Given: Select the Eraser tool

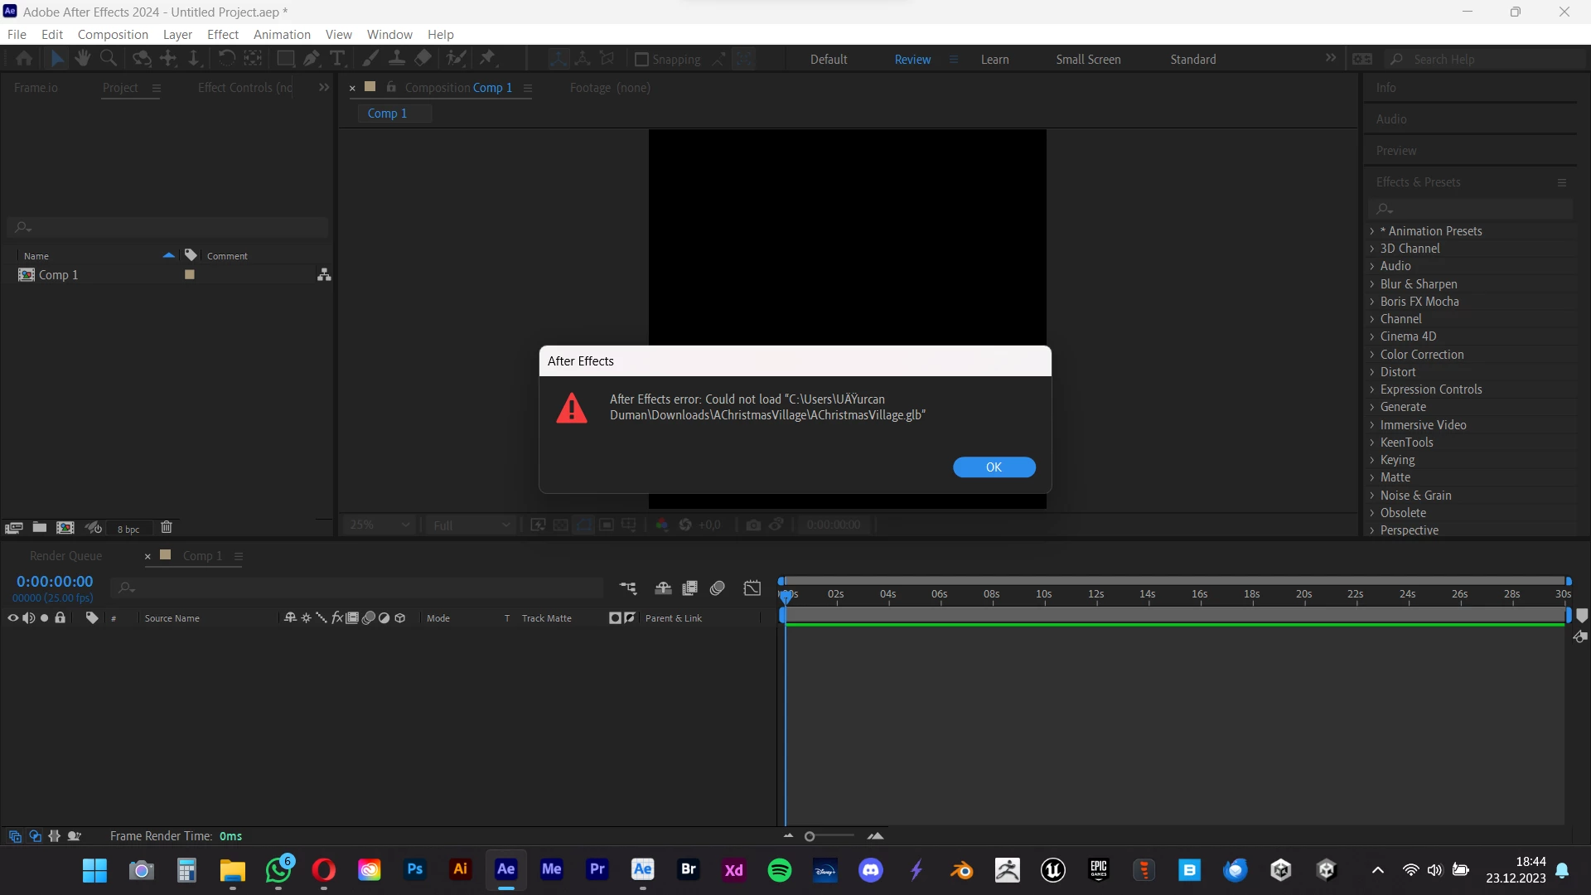Looking at the screenshot, I should [423, 58].
